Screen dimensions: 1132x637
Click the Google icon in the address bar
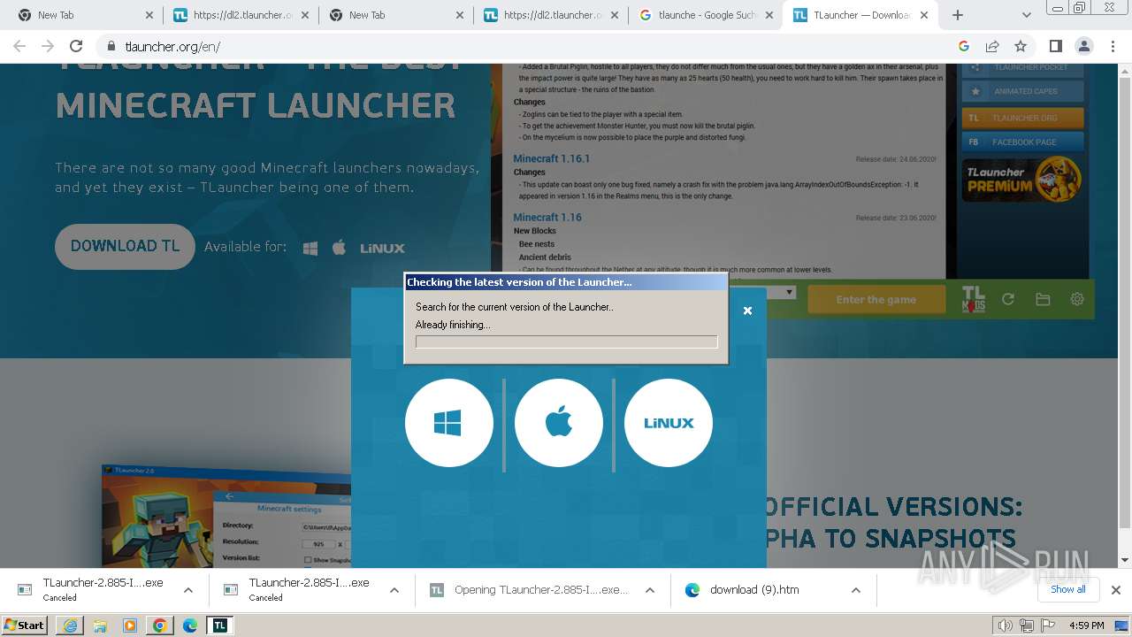(964, 47)
